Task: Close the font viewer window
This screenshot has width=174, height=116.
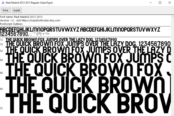Action: click(169, 3)
